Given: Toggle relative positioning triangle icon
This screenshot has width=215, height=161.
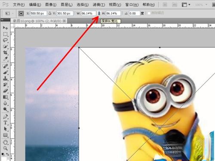Looking at the screenshot, I should [50, 13].
